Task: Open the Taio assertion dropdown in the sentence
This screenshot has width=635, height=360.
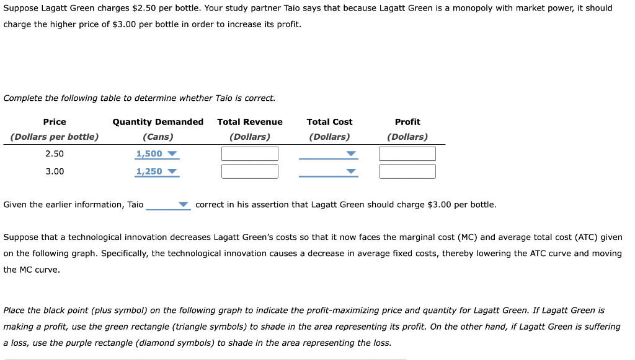Action: click(x=167, y=204)
